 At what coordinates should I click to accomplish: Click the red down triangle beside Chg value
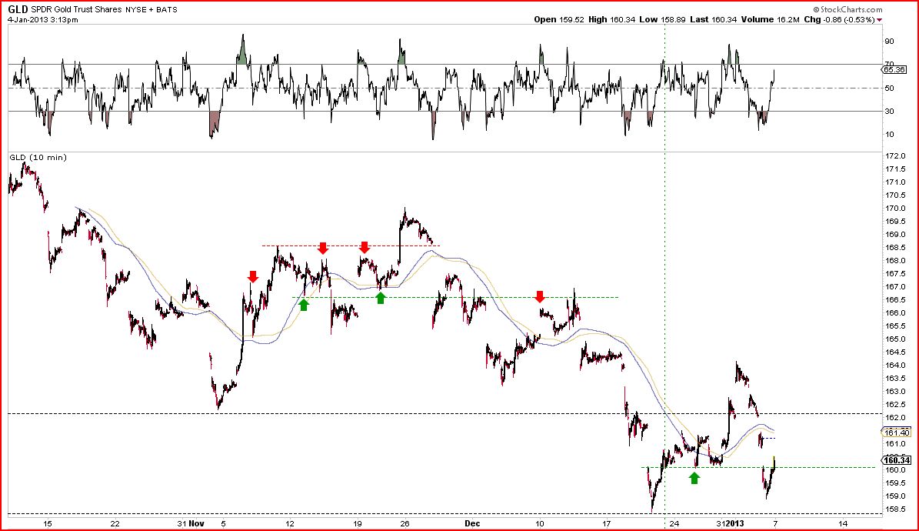pyautogui.click(x=879, y=20)
